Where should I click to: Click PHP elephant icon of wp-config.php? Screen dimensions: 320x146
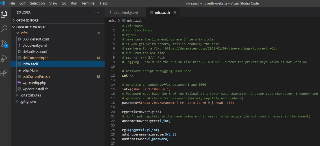[x=19, y=83]
